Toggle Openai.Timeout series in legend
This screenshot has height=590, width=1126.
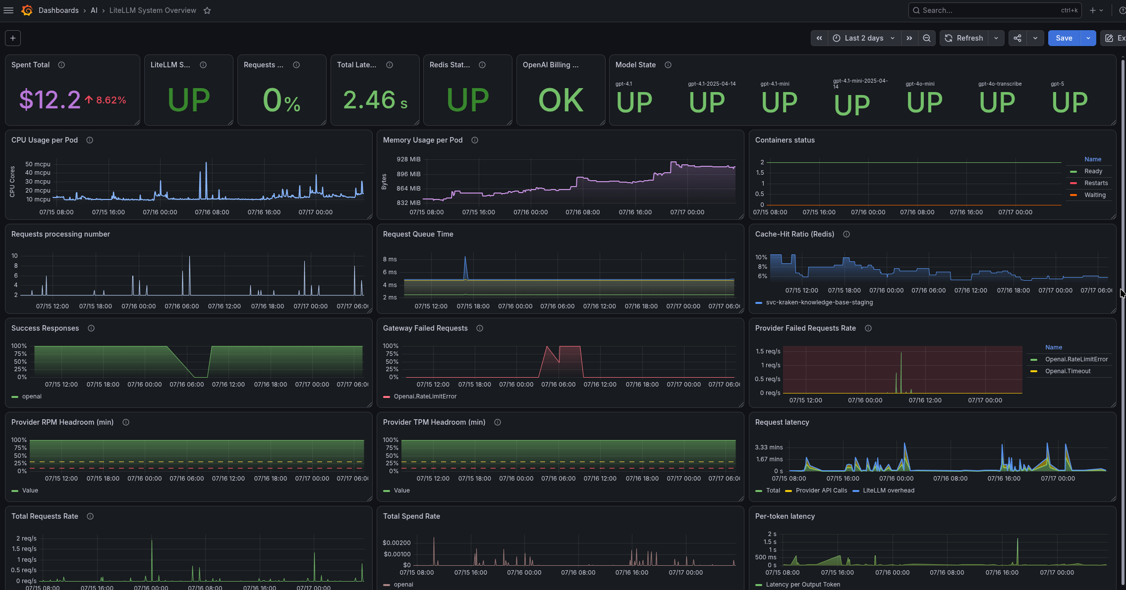[1068, 371]
